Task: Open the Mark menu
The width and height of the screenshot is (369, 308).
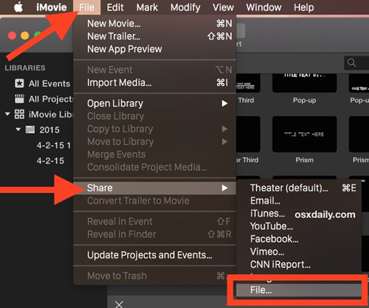Action: tap(147, 7)
